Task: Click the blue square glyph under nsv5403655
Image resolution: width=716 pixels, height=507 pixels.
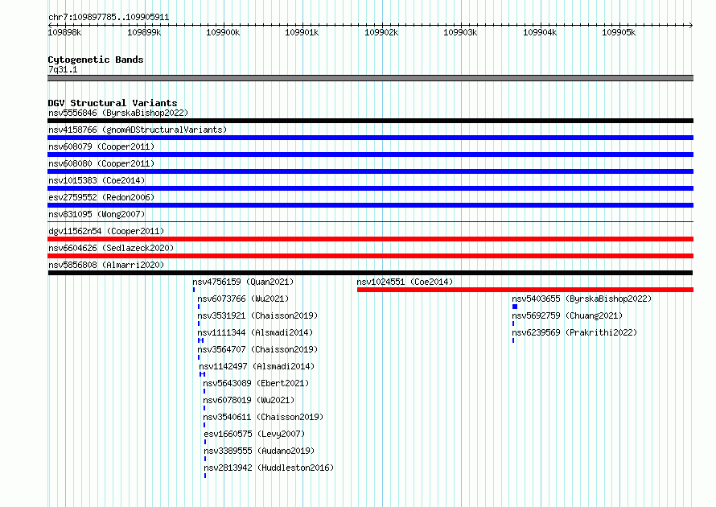Action: click(515, 307)
